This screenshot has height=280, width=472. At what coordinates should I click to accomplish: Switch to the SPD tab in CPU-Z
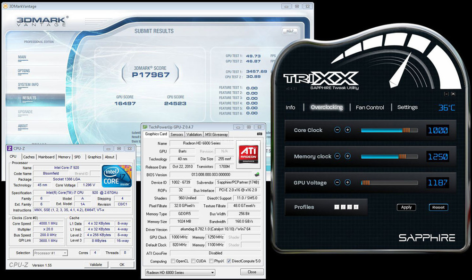[78, 157]
